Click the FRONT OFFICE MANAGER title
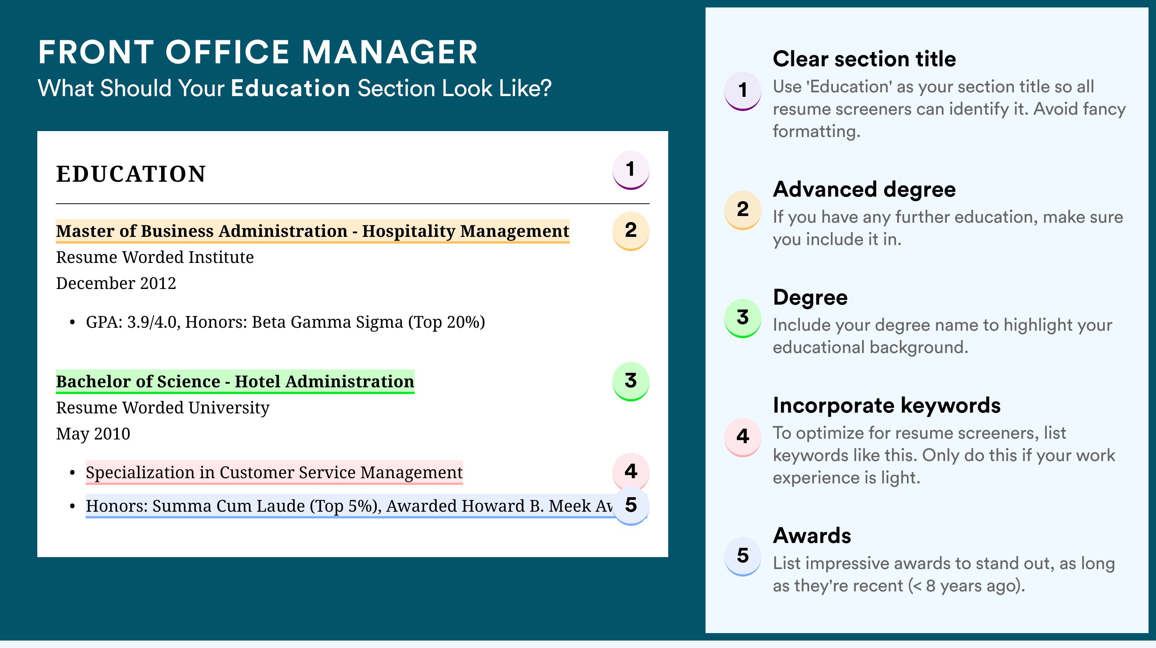This screenshot has height=648, width=1156. pos(258,52)
